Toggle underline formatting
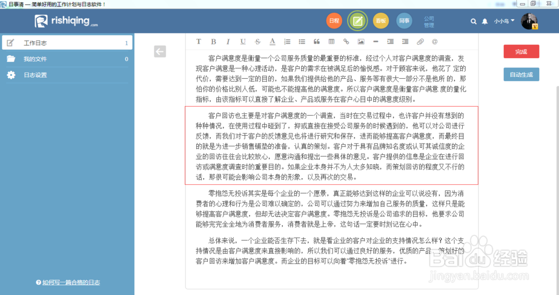The image size is (559, 295). 243,42
